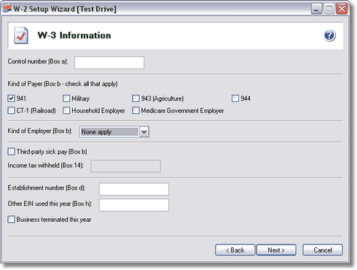
Task: Click the W-2 Setup Wizard title bar icon
Action: click(x=7, y=9)
